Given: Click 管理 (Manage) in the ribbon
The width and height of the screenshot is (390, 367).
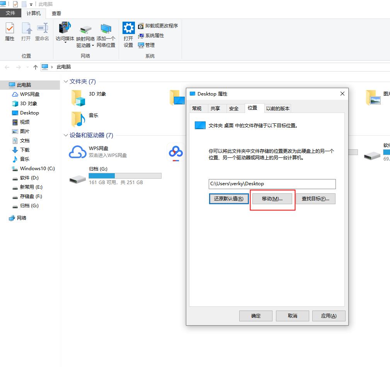Looking at the screenshot, I should point(146,45).
